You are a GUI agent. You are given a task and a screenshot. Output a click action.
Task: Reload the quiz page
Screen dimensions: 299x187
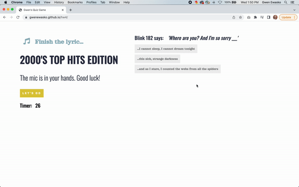click(x=18, y=17)
